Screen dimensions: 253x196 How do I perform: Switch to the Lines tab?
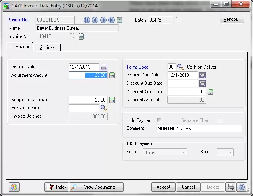pyautogui.click(x=47, y=47)
